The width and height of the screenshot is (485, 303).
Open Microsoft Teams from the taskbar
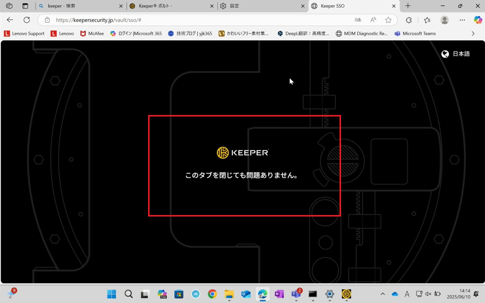pos(296,294)
